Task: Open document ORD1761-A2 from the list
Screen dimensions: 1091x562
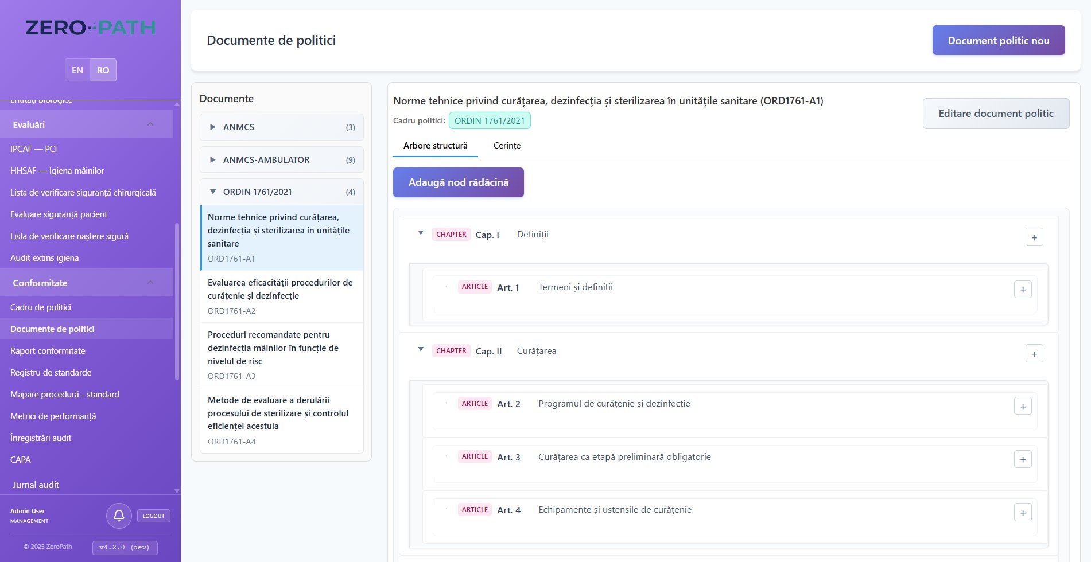Action: coord(281,296)
